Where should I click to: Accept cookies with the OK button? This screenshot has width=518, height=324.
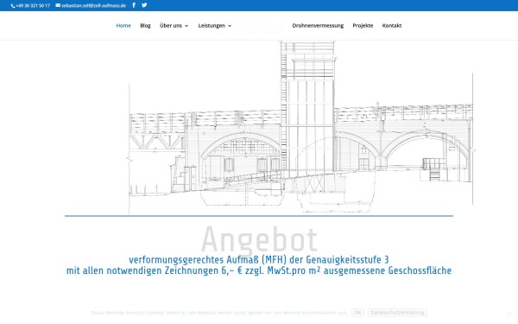pos(357,313)
